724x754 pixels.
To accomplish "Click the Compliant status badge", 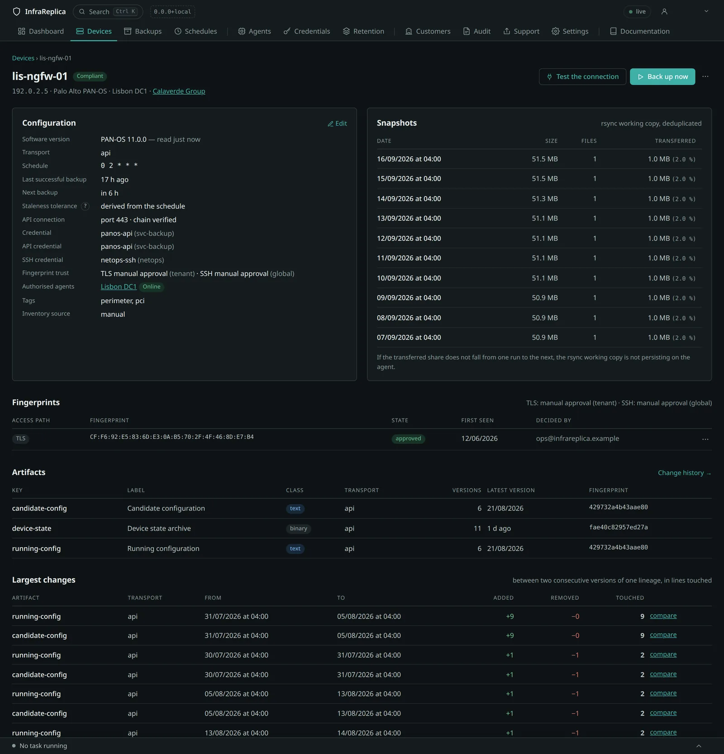I will (x=90, y=76).
